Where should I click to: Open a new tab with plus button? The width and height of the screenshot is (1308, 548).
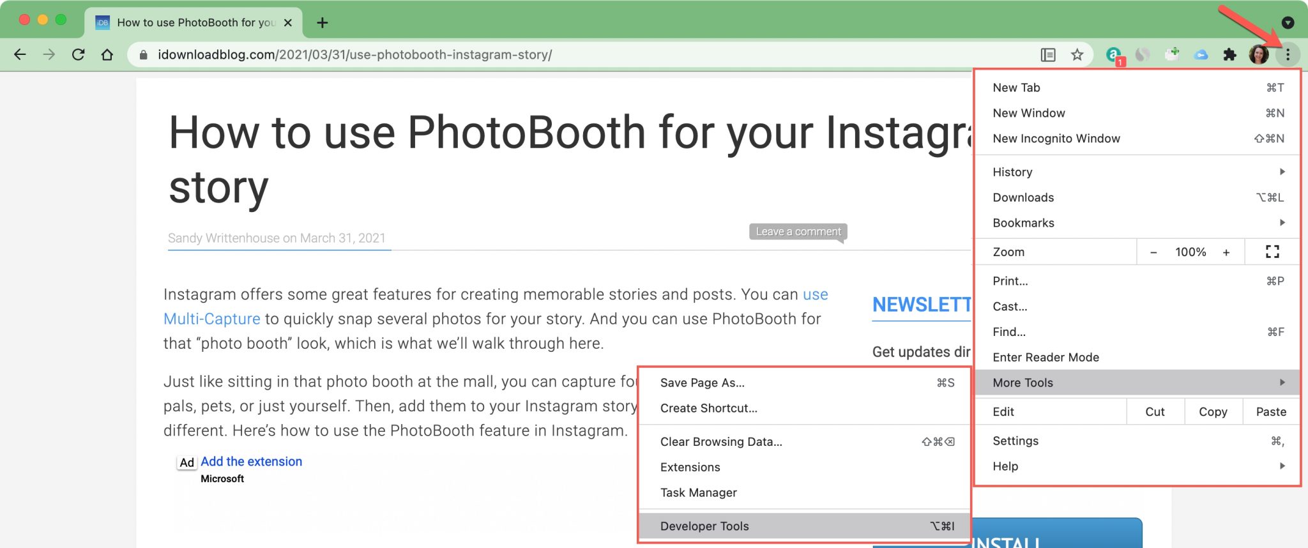323,23
